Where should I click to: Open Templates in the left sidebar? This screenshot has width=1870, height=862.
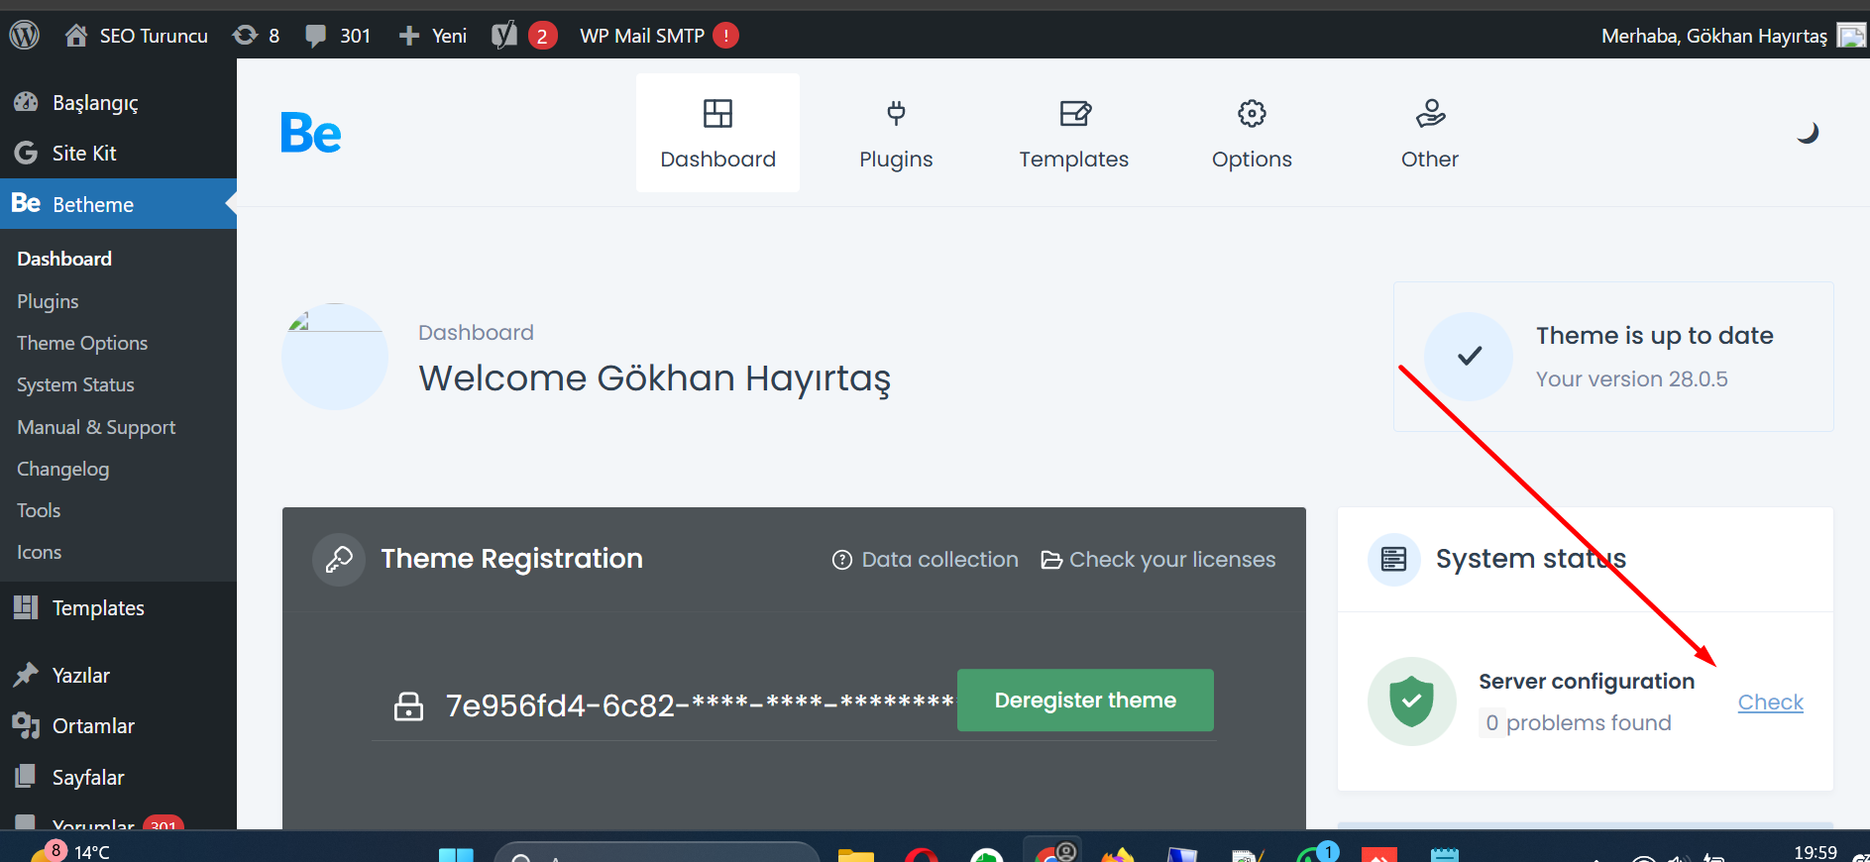click(x=118, y=607)
